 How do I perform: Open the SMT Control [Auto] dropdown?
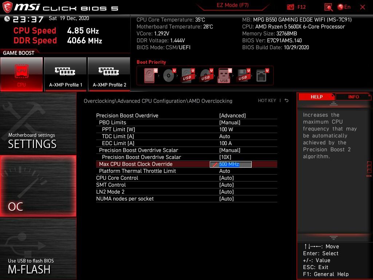pos(226,185)
